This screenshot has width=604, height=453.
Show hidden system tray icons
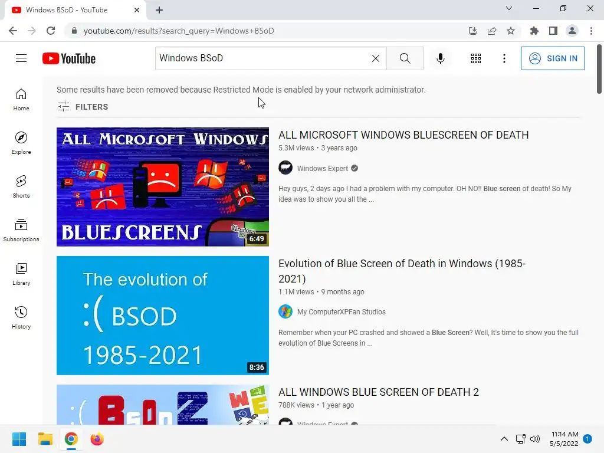pos(504,439)
